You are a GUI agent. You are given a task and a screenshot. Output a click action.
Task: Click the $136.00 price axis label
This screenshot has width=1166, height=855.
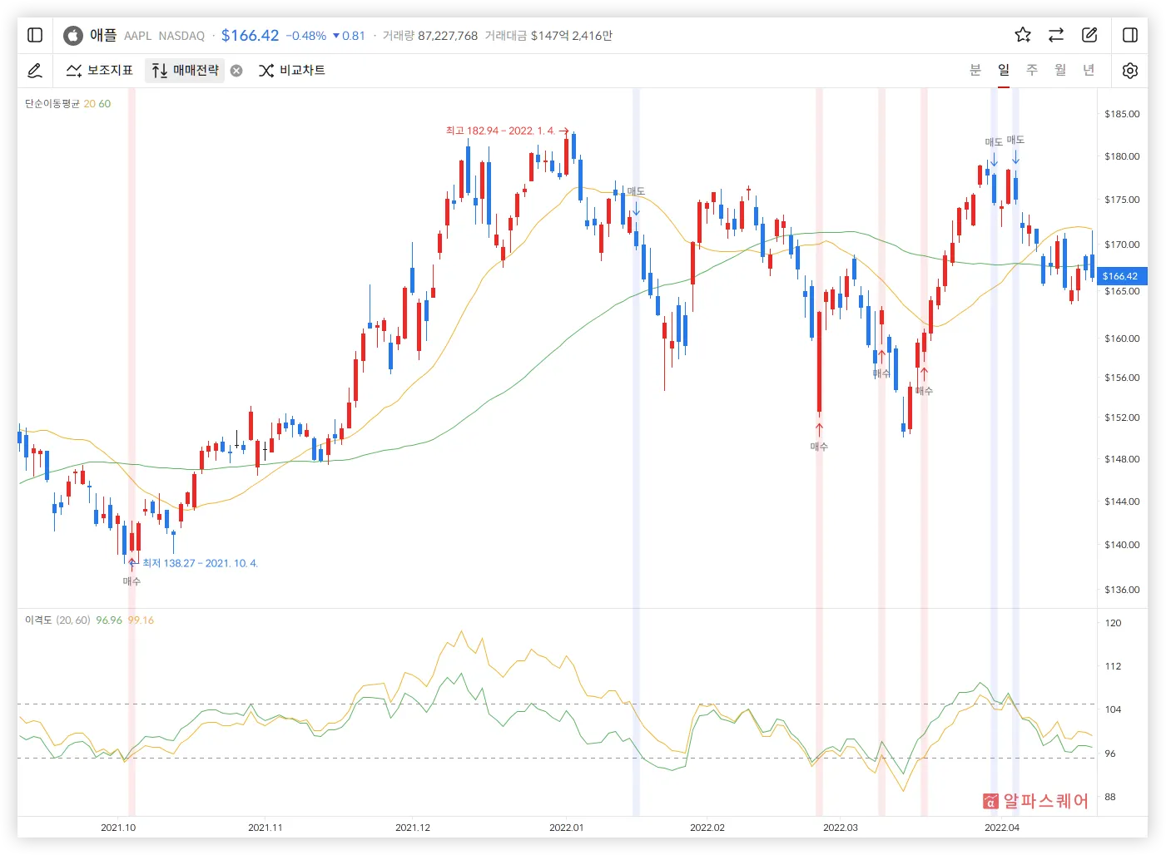click(1122, 590)
